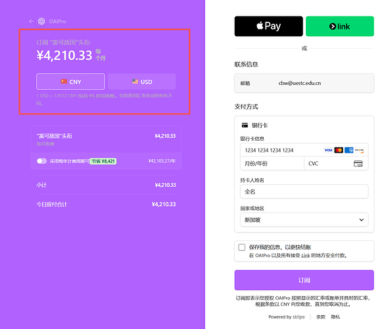Open the country dropdown showing 新加坡

pyautogui.click(x=304, y=220)
